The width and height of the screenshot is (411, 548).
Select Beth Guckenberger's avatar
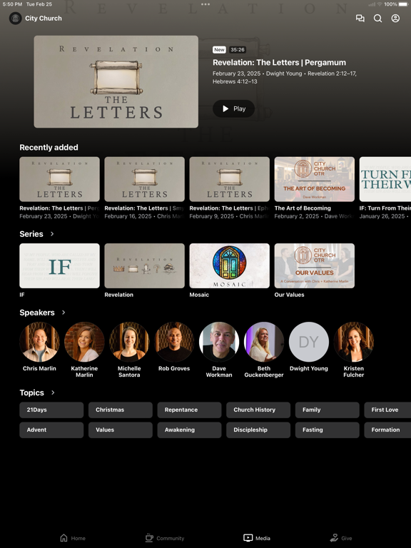(264, 342)
